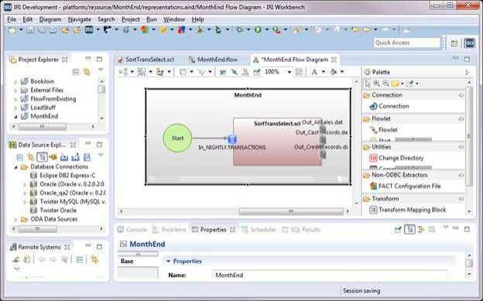483x301 pixels.
Task: Open the Diagram menu
Action: click(50, 19)
